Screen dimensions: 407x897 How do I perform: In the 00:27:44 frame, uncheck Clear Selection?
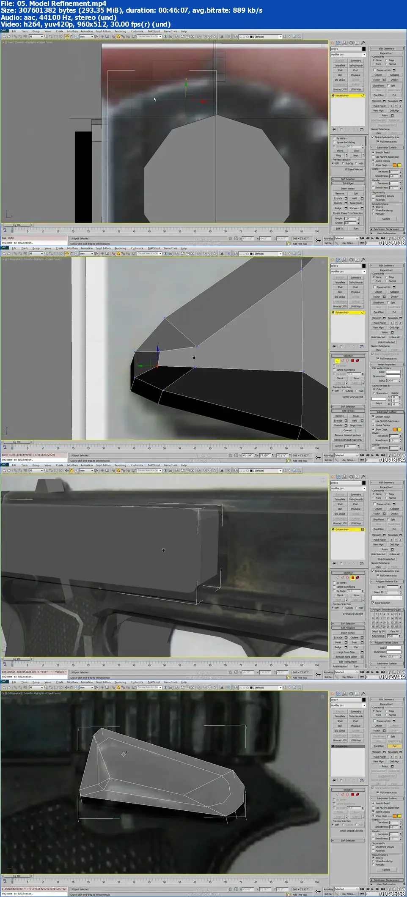[x=373, y=603]
